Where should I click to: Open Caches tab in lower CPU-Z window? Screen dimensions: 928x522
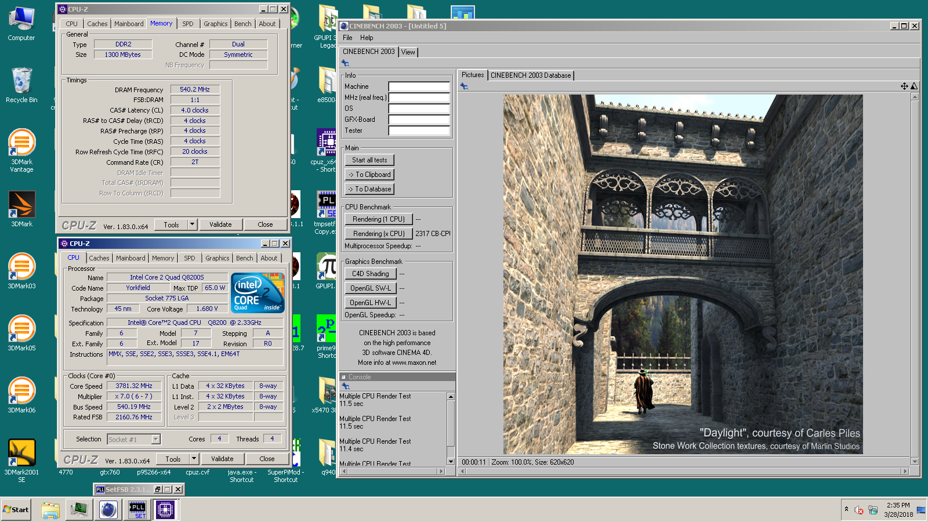(99, 258)
